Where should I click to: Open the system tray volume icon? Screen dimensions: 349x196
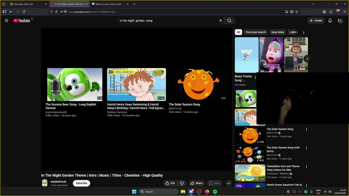pos(330,192)
